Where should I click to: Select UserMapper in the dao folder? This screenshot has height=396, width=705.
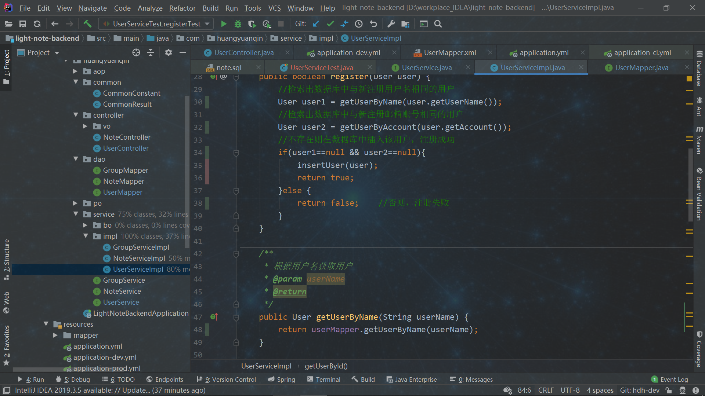coord(122,192)
